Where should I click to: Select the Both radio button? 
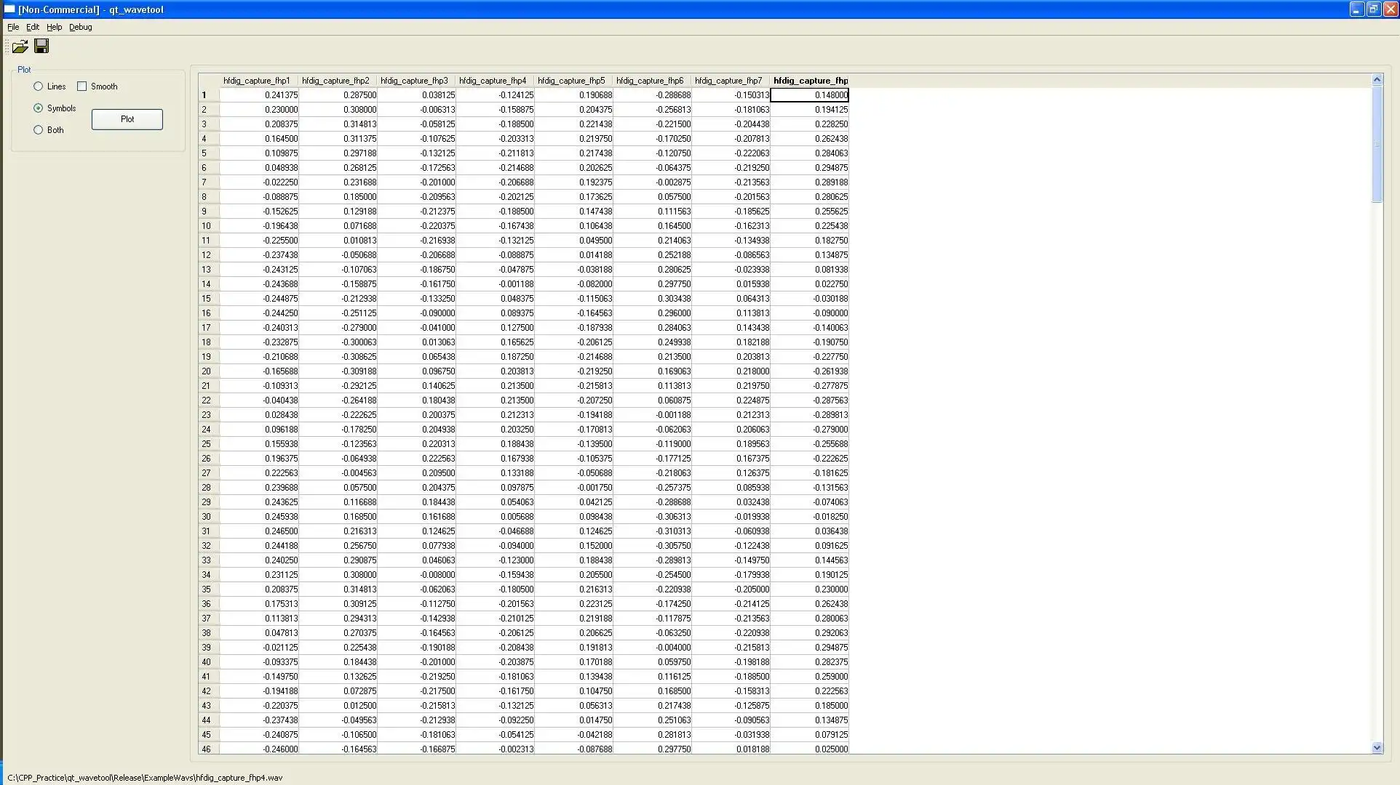coord(39,130)
